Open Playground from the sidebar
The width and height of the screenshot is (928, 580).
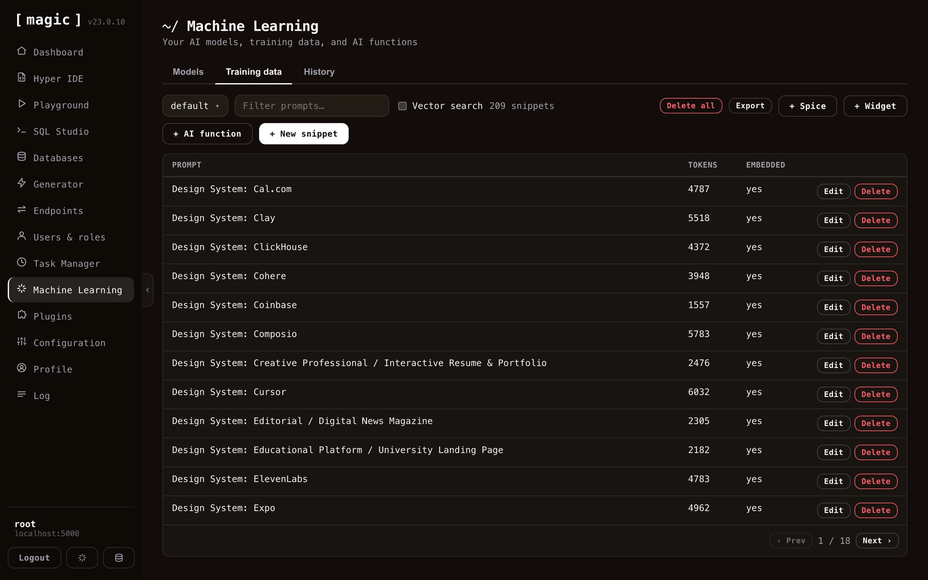[x=71, y=105]
